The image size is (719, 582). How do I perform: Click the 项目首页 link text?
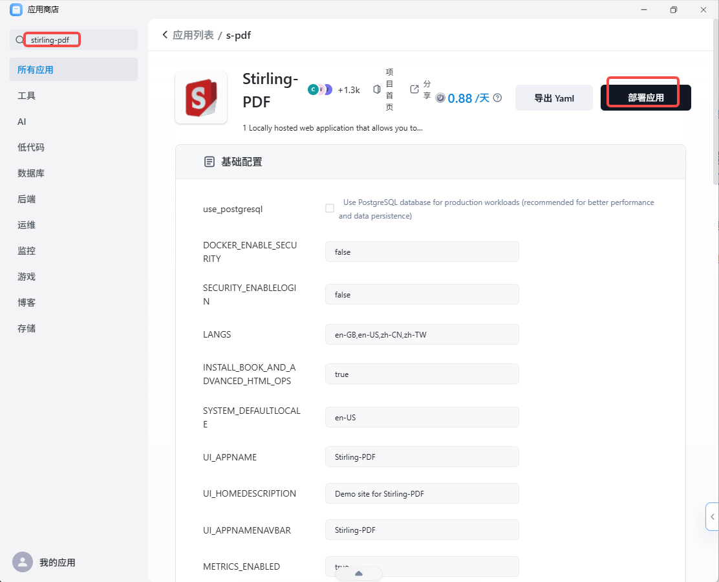[x=389, y=89]
